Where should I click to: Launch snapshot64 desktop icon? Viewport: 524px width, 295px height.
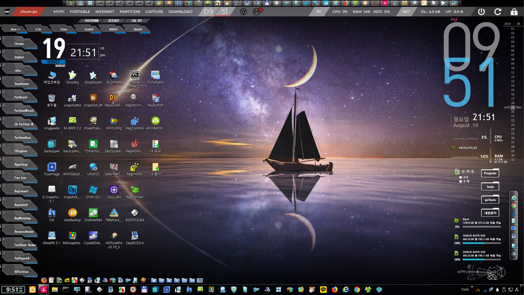coord(72,100)
